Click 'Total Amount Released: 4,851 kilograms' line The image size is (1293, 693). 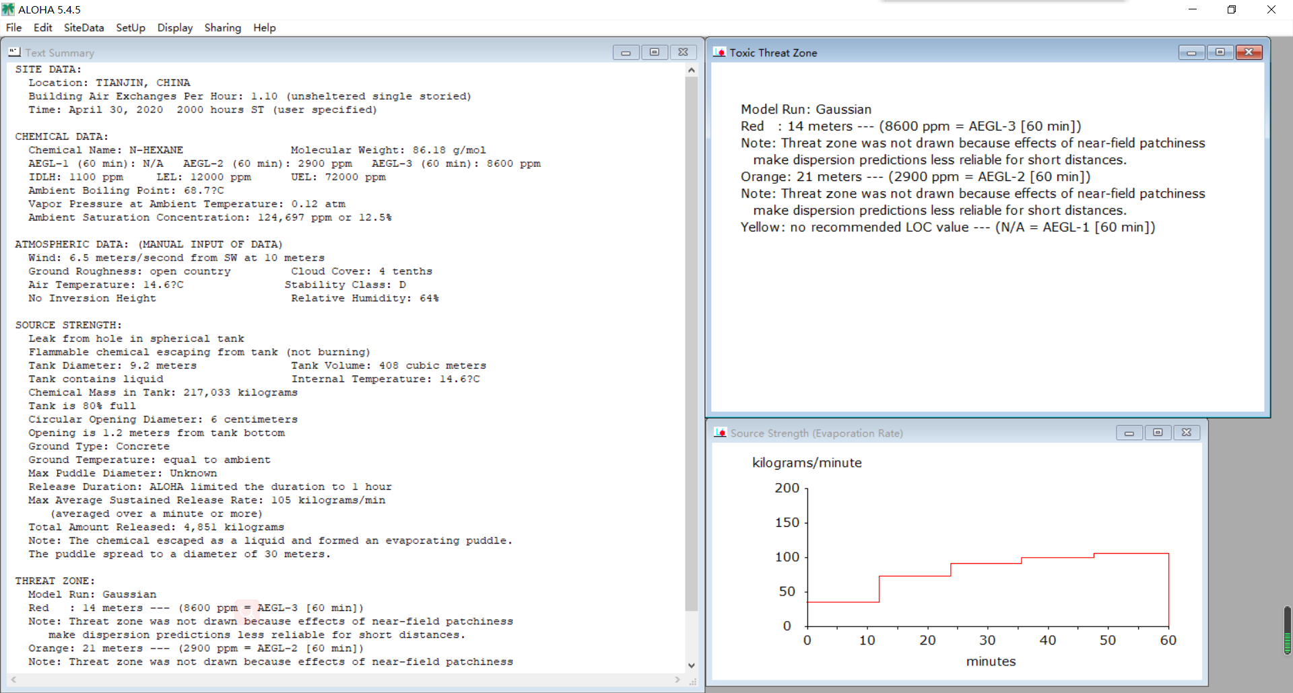(x=156, y=527)
